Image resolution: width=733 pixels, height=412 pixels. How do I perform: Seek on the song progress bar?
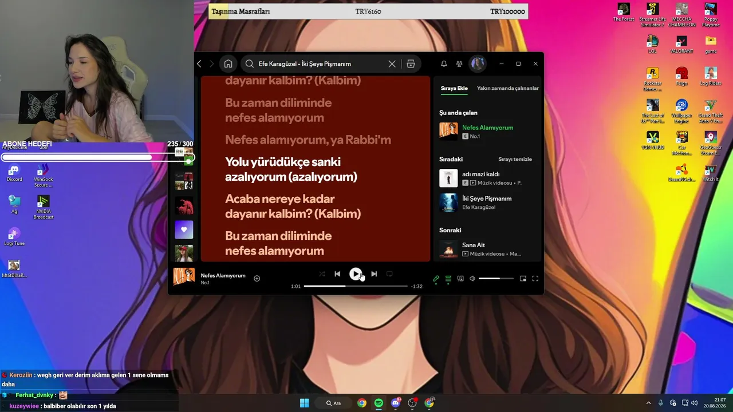coord(356,286)
